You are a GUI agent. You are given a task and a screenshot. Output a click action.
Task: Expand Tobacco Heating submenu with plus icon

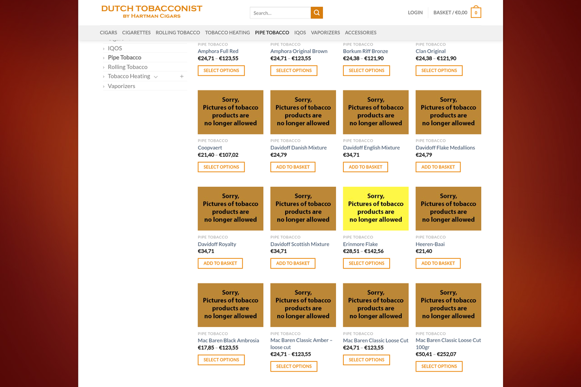182,76
